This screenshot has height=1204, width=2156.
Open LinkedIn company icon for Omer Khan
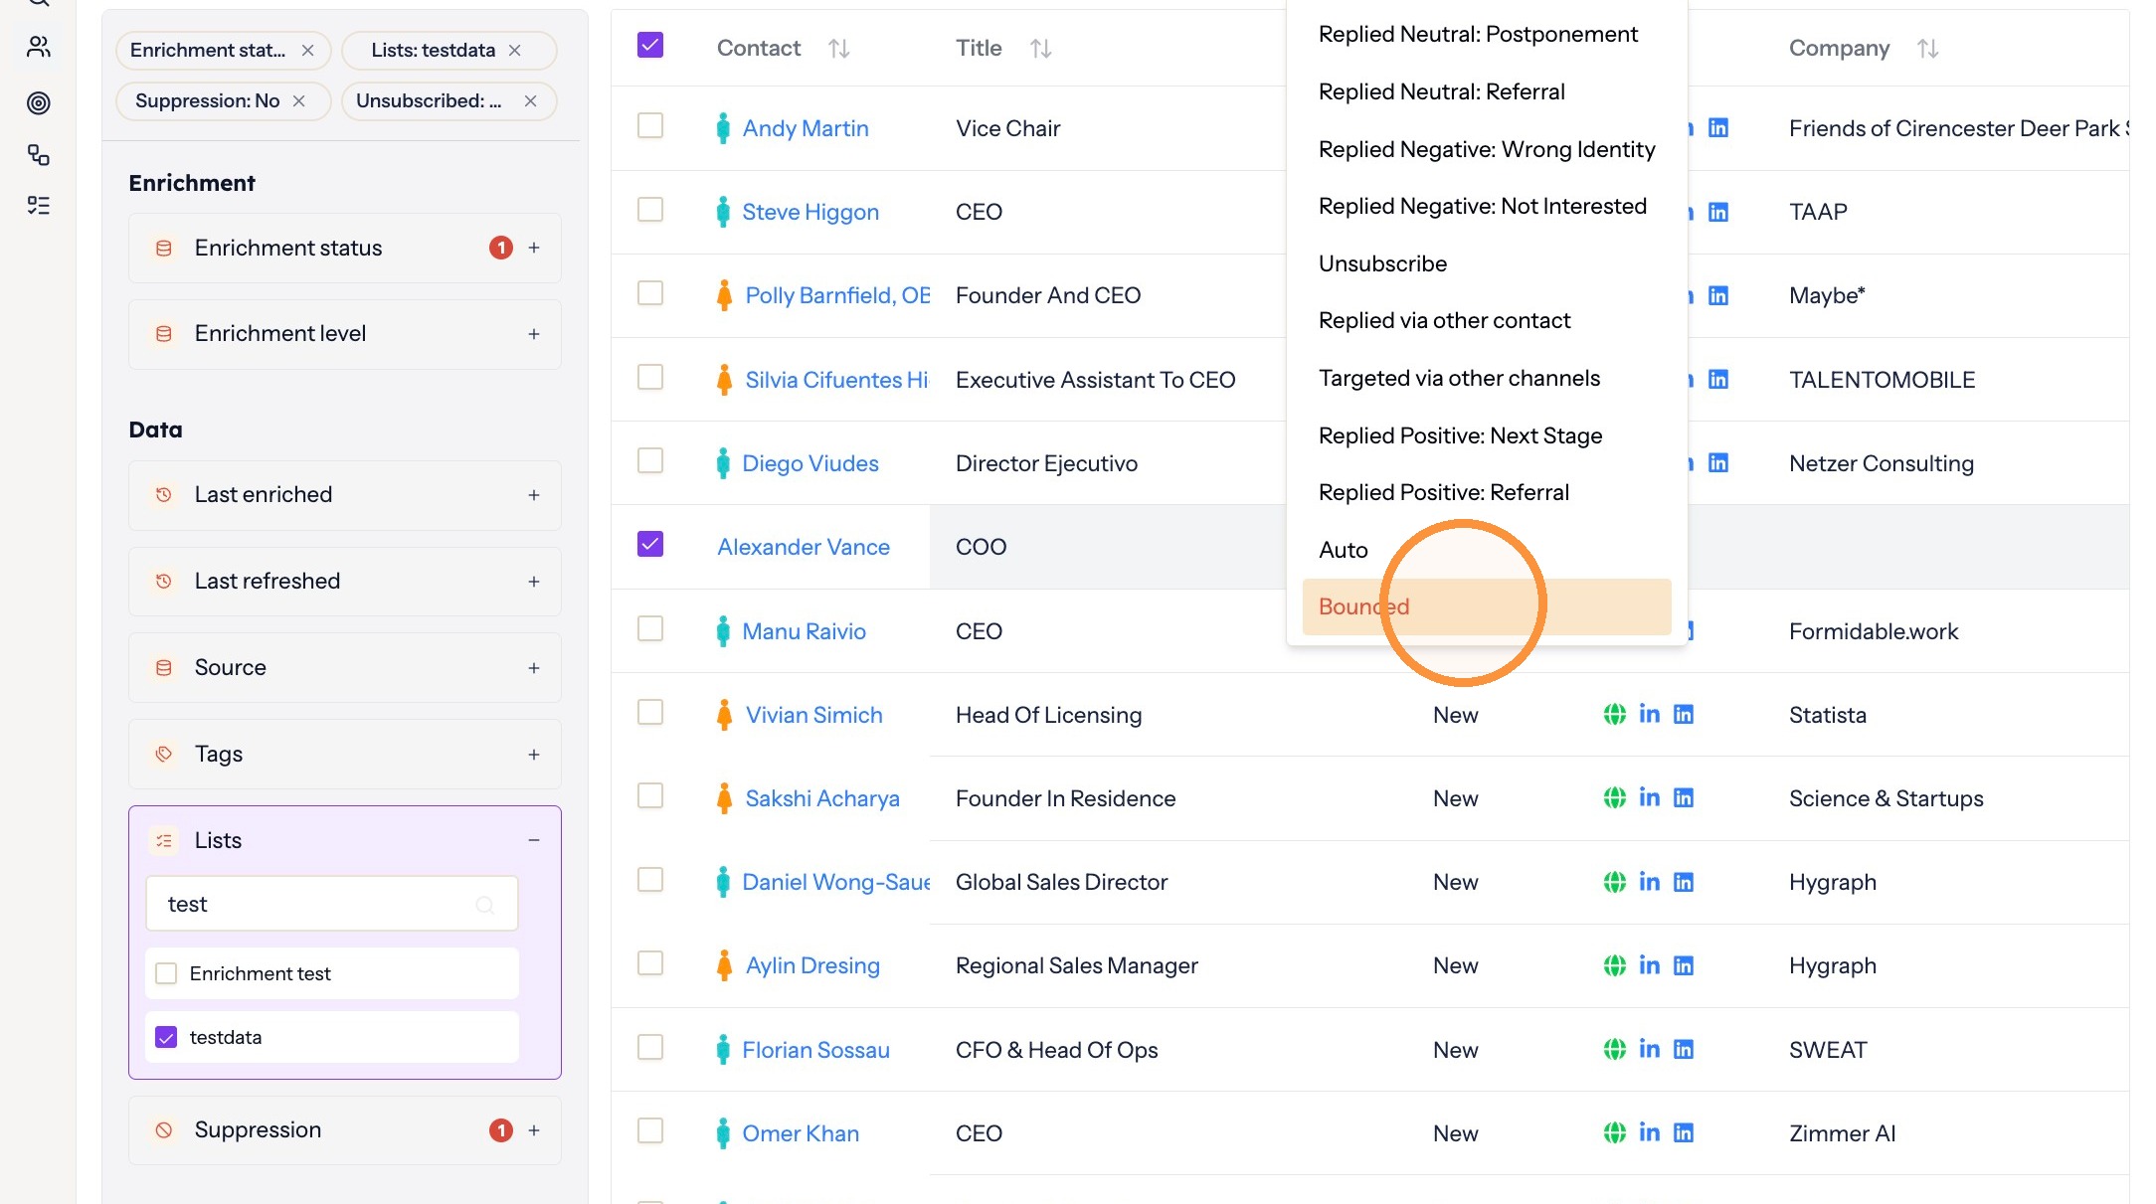[1684, 1132]
